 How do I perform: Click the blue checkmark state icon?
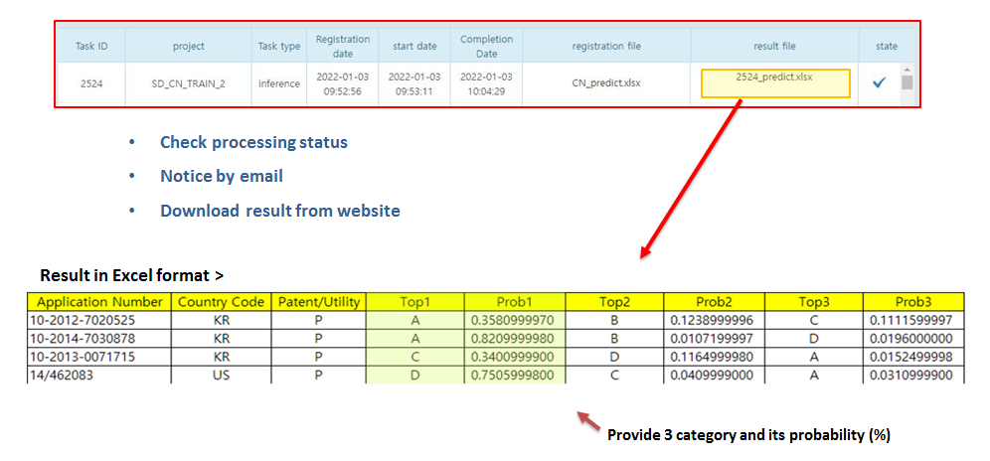coord(879,83)
